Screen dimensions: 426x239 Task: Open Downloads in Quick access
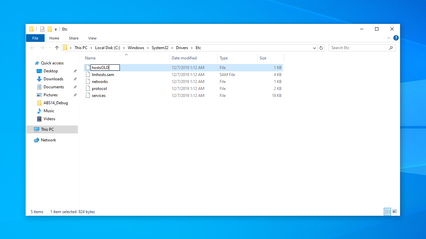pyautogui.click(x=53, y=79)
